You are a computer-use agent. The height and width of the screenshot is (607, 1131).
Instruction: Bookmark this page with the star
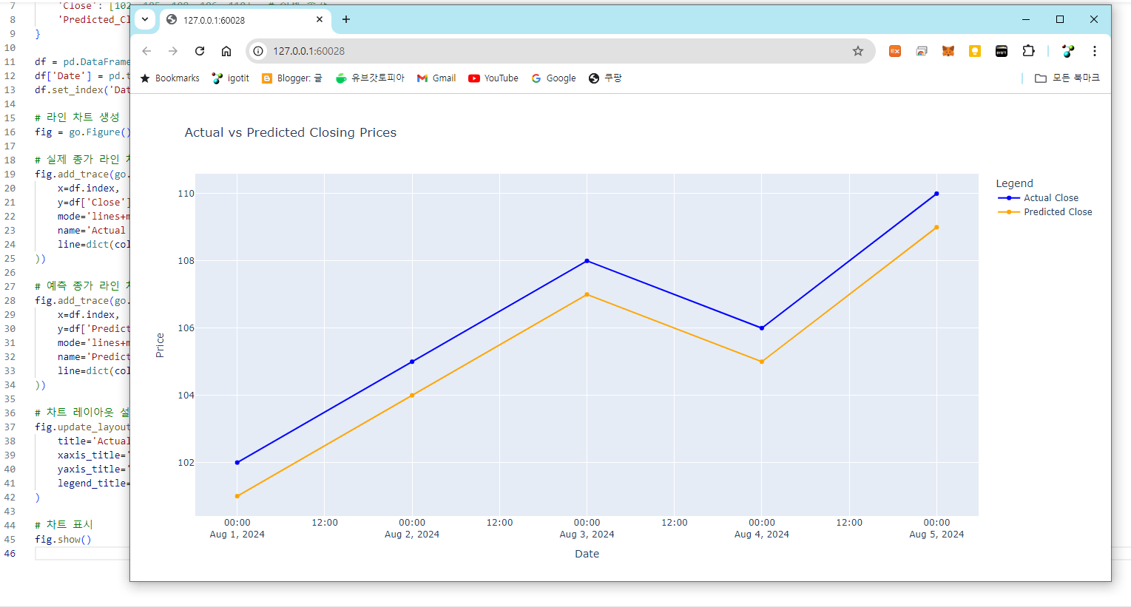(x=858, y=51)
